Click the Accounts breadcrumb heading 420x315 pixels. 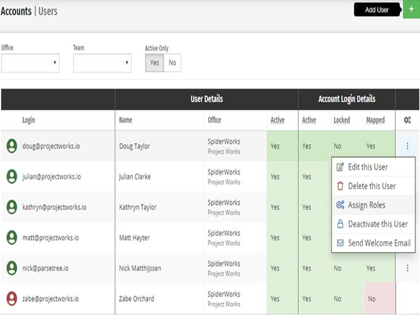(16, 10)
